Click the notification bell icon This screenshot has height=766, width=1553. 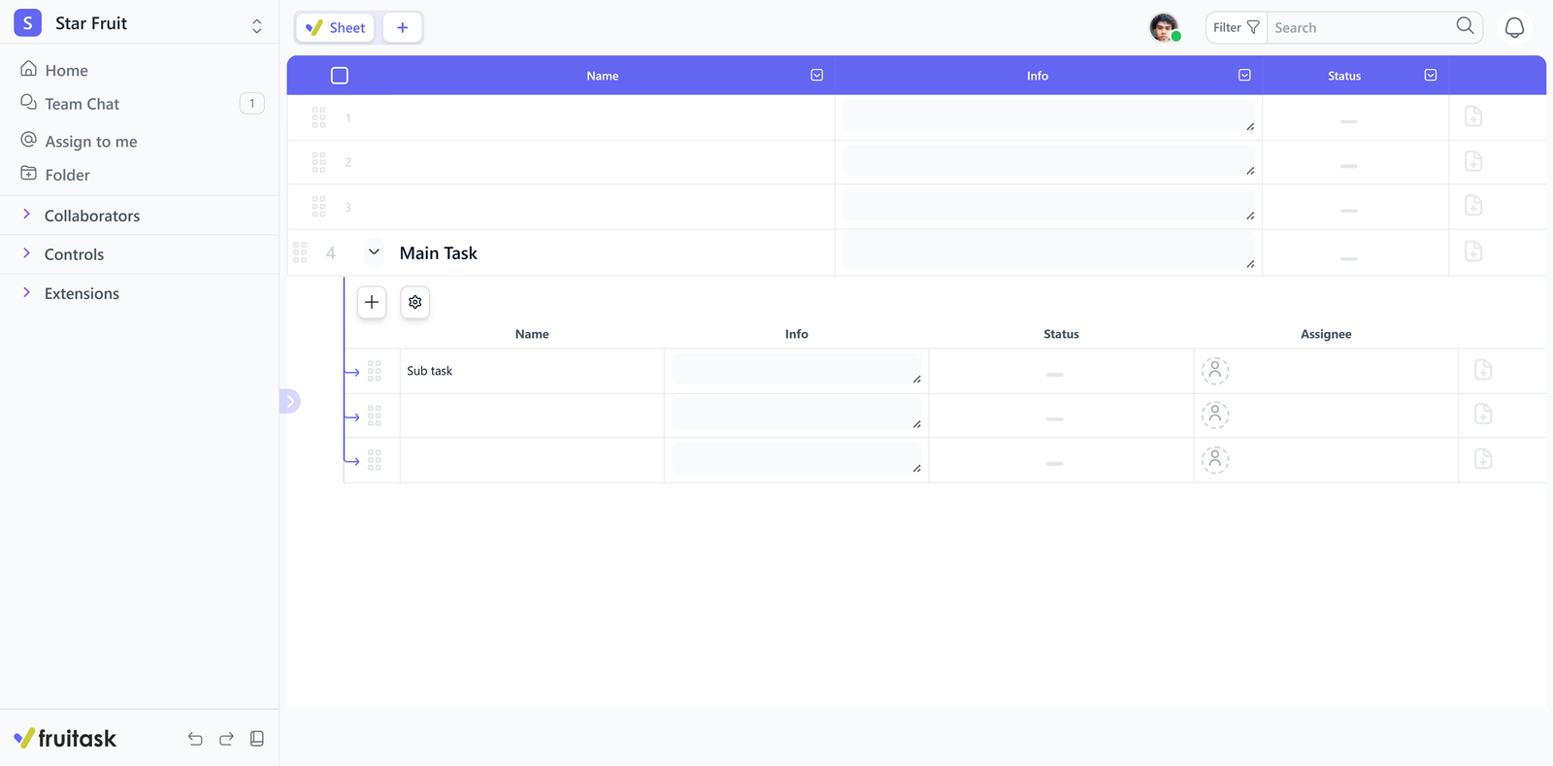click(1514, 28)
